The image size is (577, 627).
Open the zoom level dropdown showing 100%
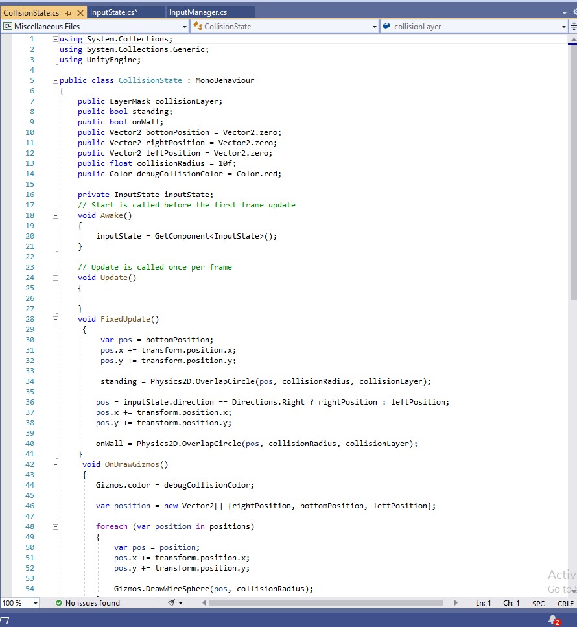tap(36, 603)
